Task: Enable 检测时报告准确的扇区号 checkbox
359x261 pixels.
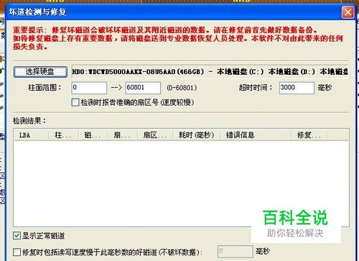Action: tap(75, 103)
